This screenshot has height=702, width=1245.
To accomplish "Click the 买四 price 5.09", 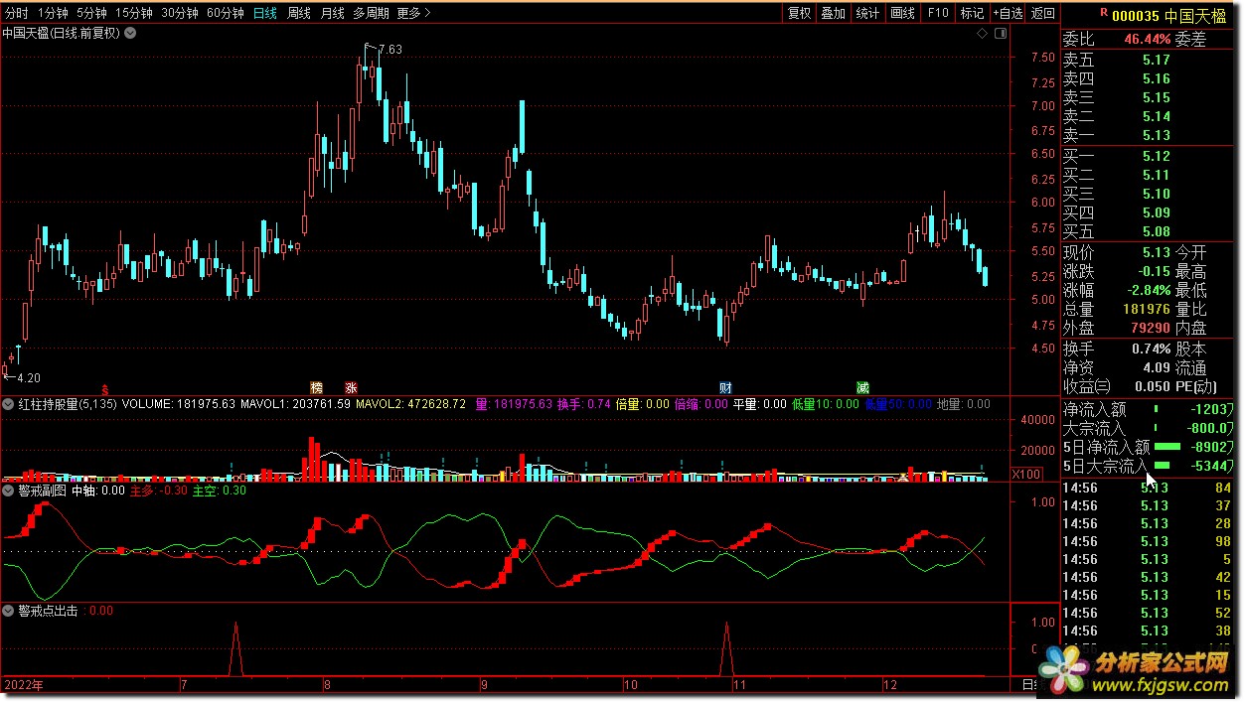I will 1156,212.
